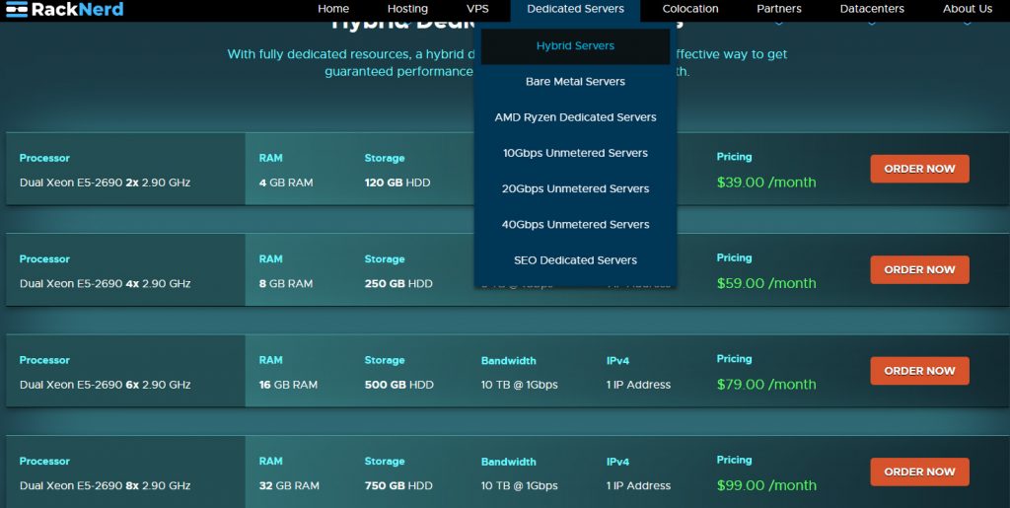Go to the Home page
The image size is (1010, 508).
click(x=333, y=9)
